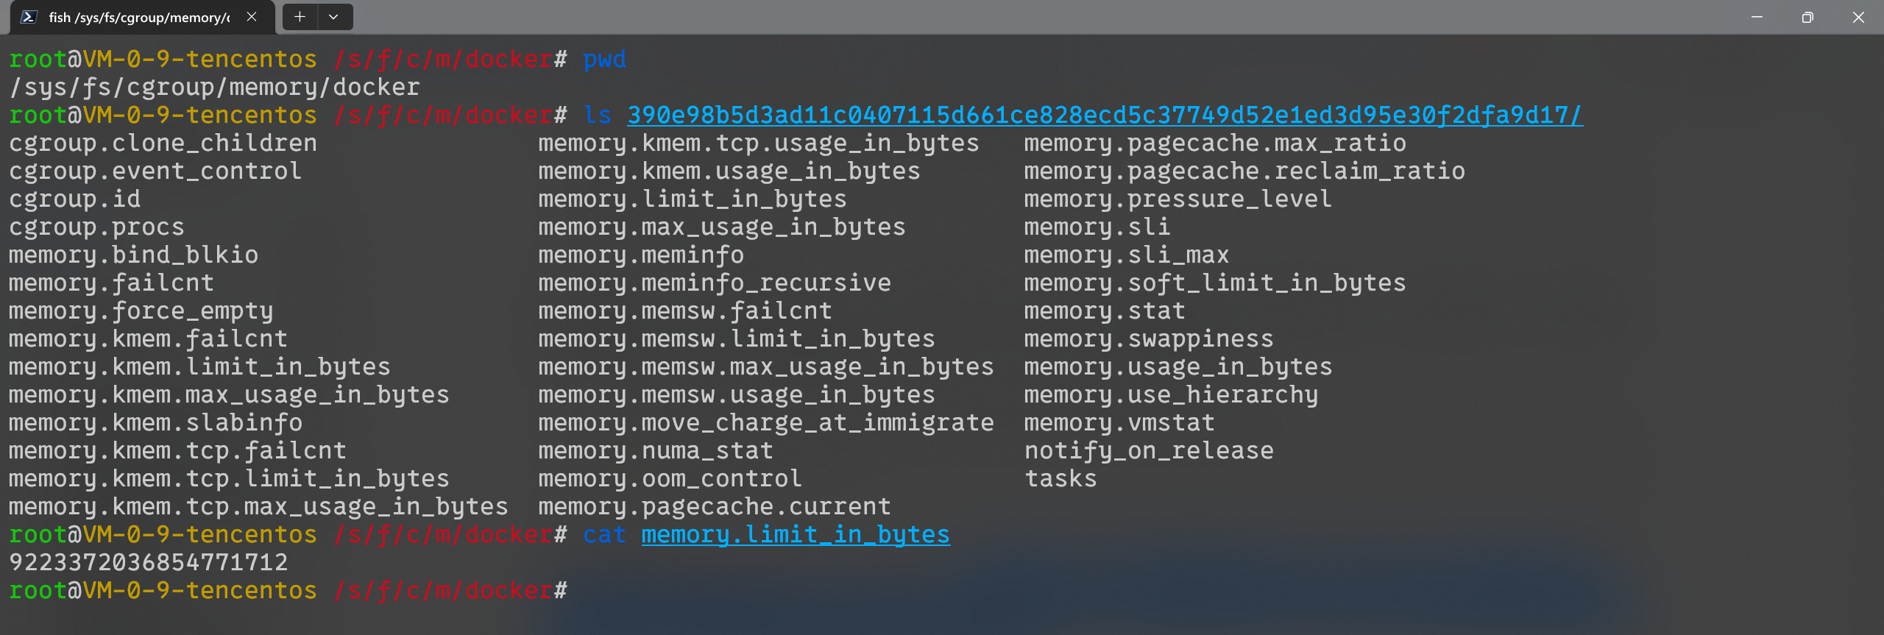Expand the new tab profile dropdown arrow
The image size is (1884, 635).
(333, 17)
